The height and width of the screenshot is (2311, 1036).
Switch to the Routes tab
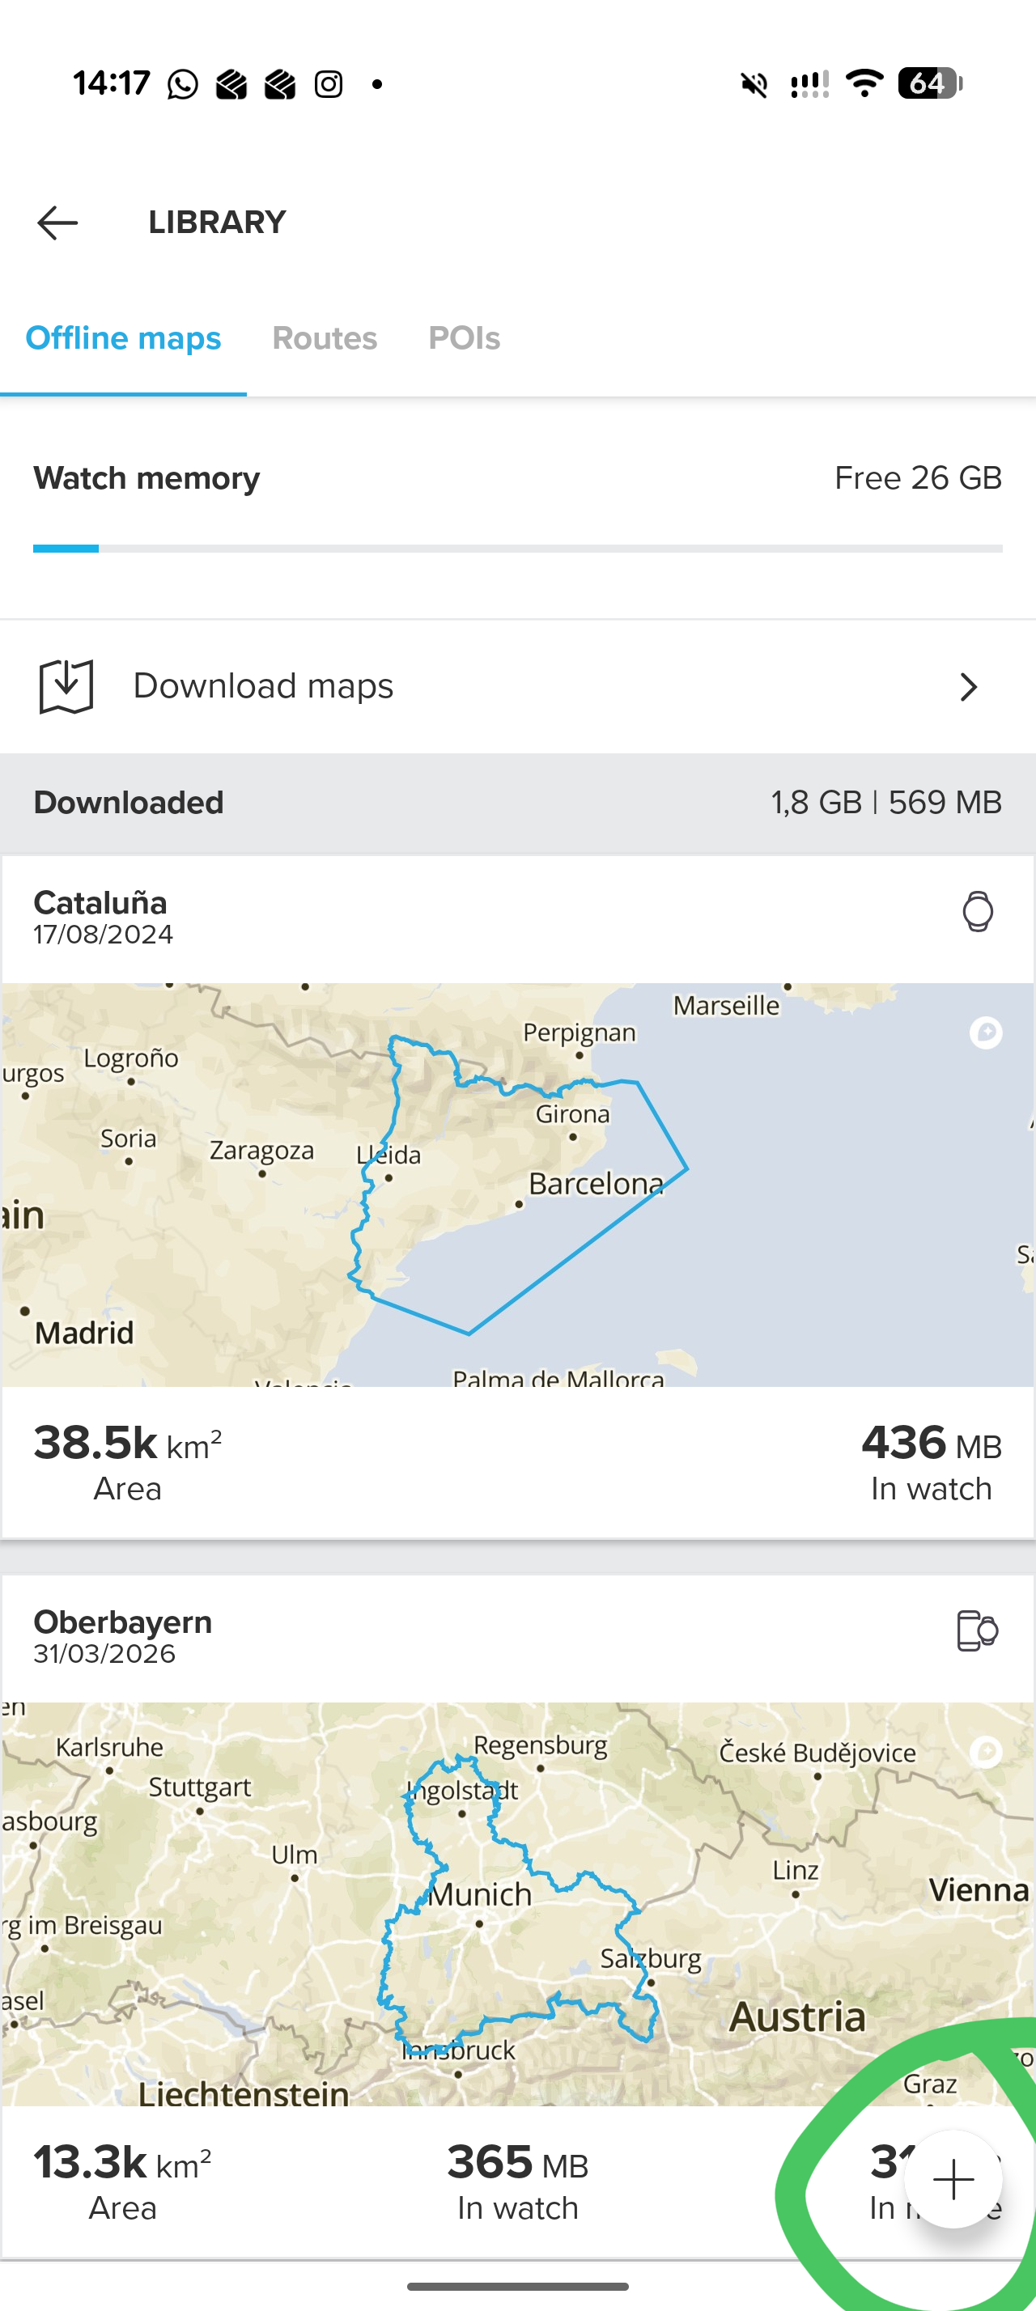pyautogui.click(x=325, y=338)
